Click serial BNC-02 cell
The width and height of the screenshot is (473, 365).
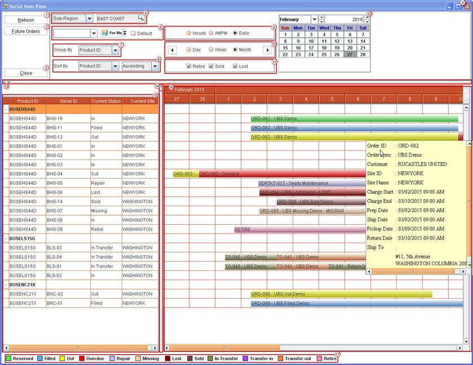pyautogui.click(x=68, y=294)
